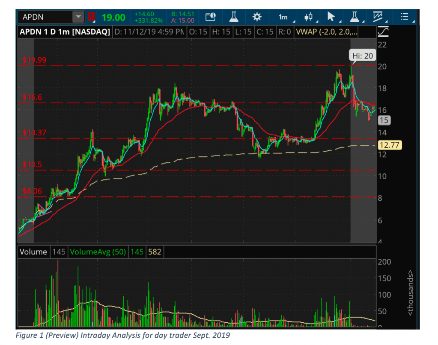Open chart settings gear icon
The height and width of the screenshot is (345, 438).
point(257,17)
